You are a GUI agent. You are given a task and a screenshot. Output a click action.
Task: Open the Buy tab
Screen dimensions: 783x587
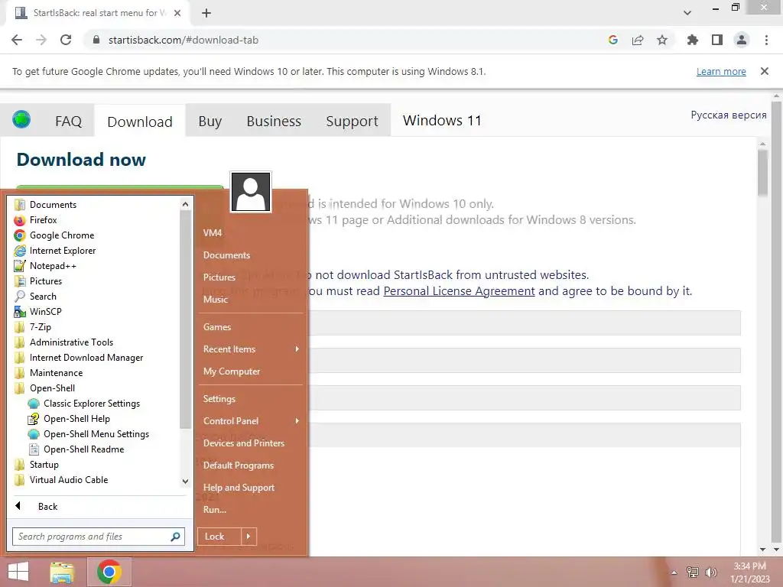point(210,122)
